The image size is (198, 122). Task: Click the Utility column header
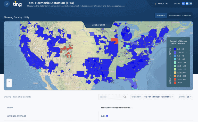coord(10,108)
